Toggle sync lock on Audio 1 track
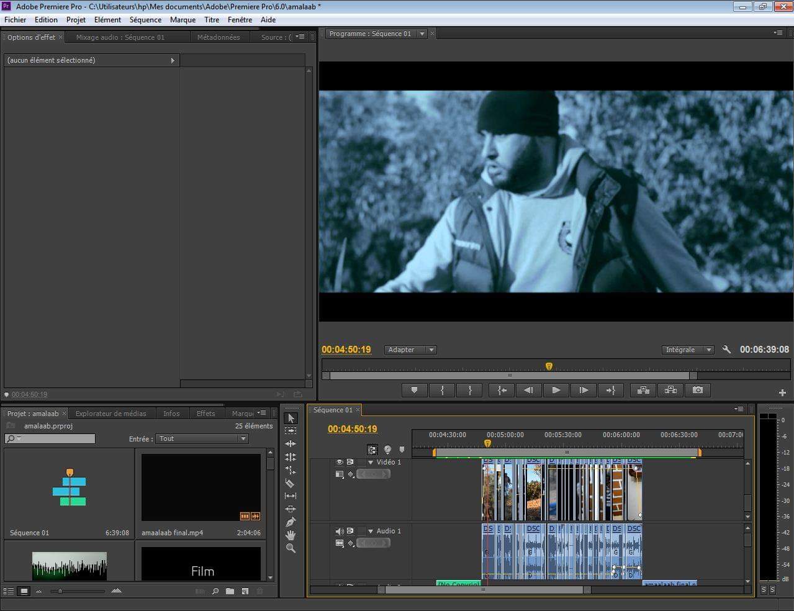Viewport: 794px width, 611px height. (350, 531)
